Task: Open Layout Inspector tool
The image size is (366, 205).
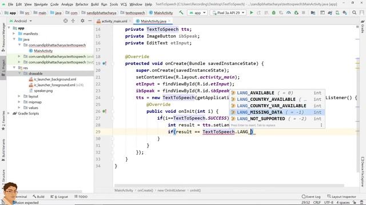Action: [x=342, y=196]
